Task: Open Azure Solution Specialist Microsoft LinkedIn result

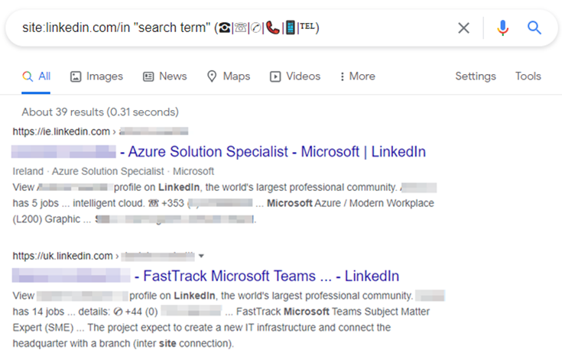Action: pos(272,151)
